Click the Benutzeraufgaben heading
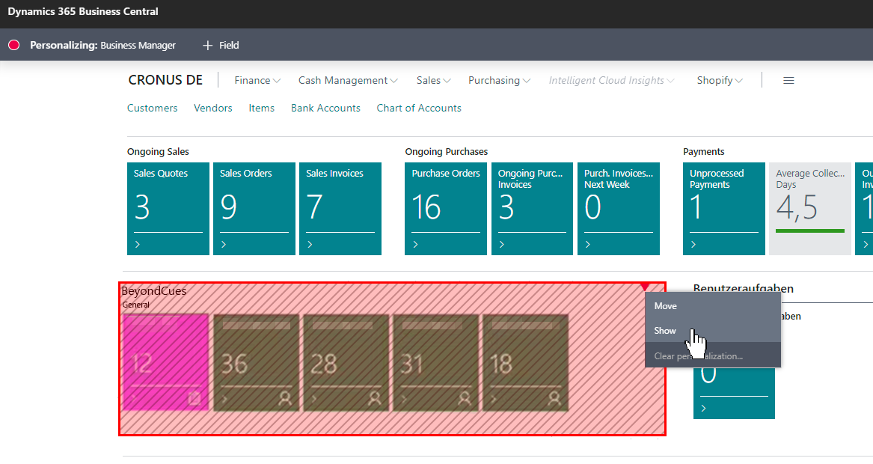The height and width of the screenshot is (464, 873). tap(744, 288)
